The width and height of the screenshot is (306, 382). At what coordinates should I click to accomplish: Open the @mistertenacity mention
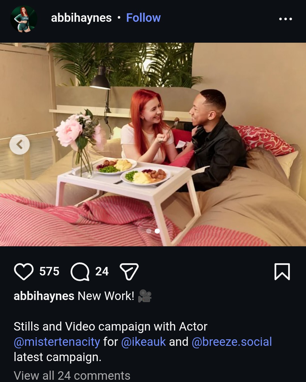(57, 342)
